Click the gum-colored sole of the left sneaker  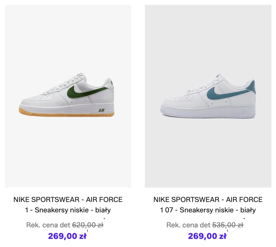(x=66, y=115)
